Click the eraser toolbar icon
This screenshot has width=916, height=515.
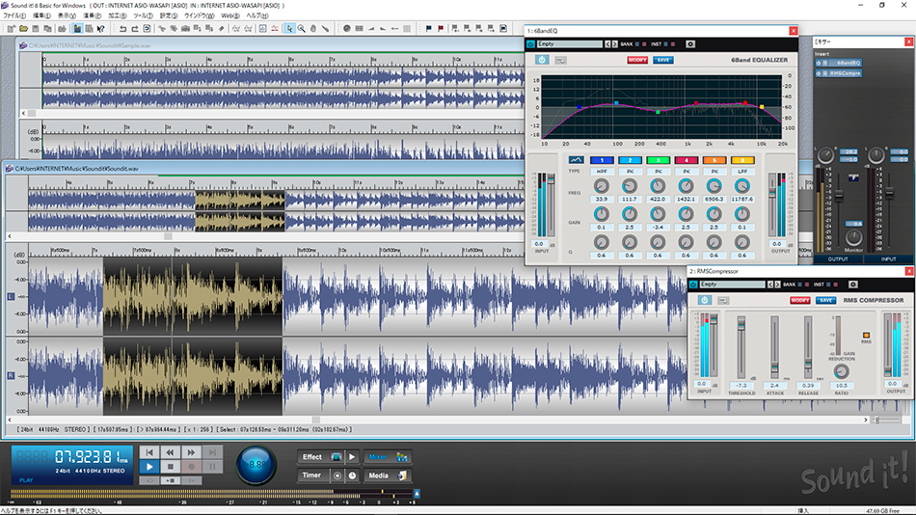pyautogui.click(x=222, y=28)
